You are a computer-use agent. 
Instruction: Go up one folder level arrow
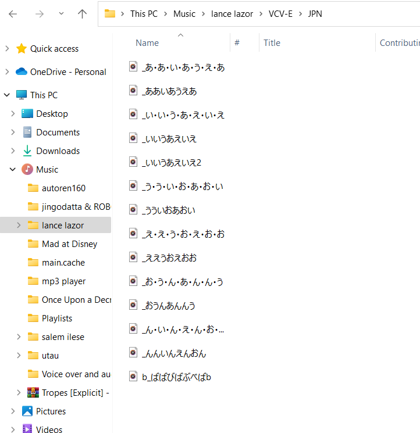click(82, 14)
